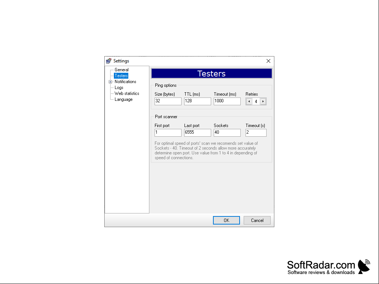
Task: Click the port scanner Timeout (s) field
Action: [x=256, y=133]
